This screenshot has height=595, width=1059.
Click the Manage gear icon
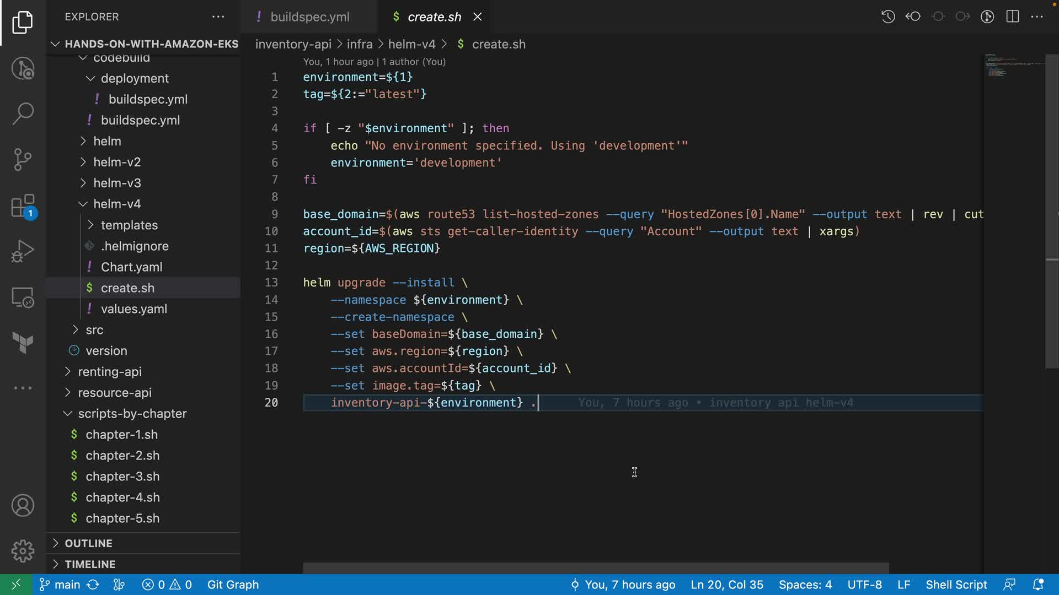[23, 550]
